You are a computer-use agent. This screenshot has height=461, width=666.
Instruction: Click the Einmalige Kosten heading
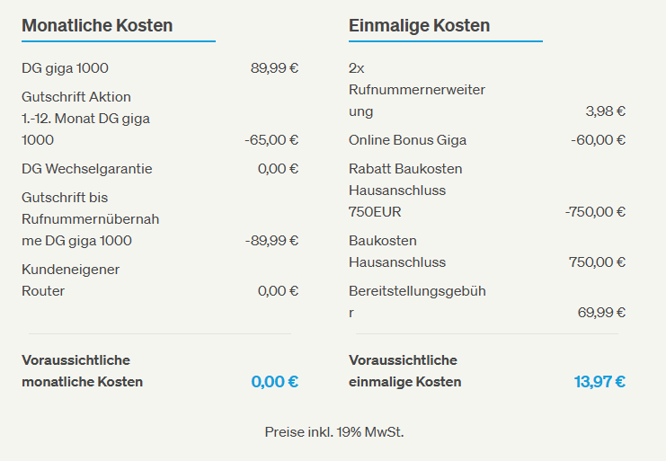tap(419, 25)
